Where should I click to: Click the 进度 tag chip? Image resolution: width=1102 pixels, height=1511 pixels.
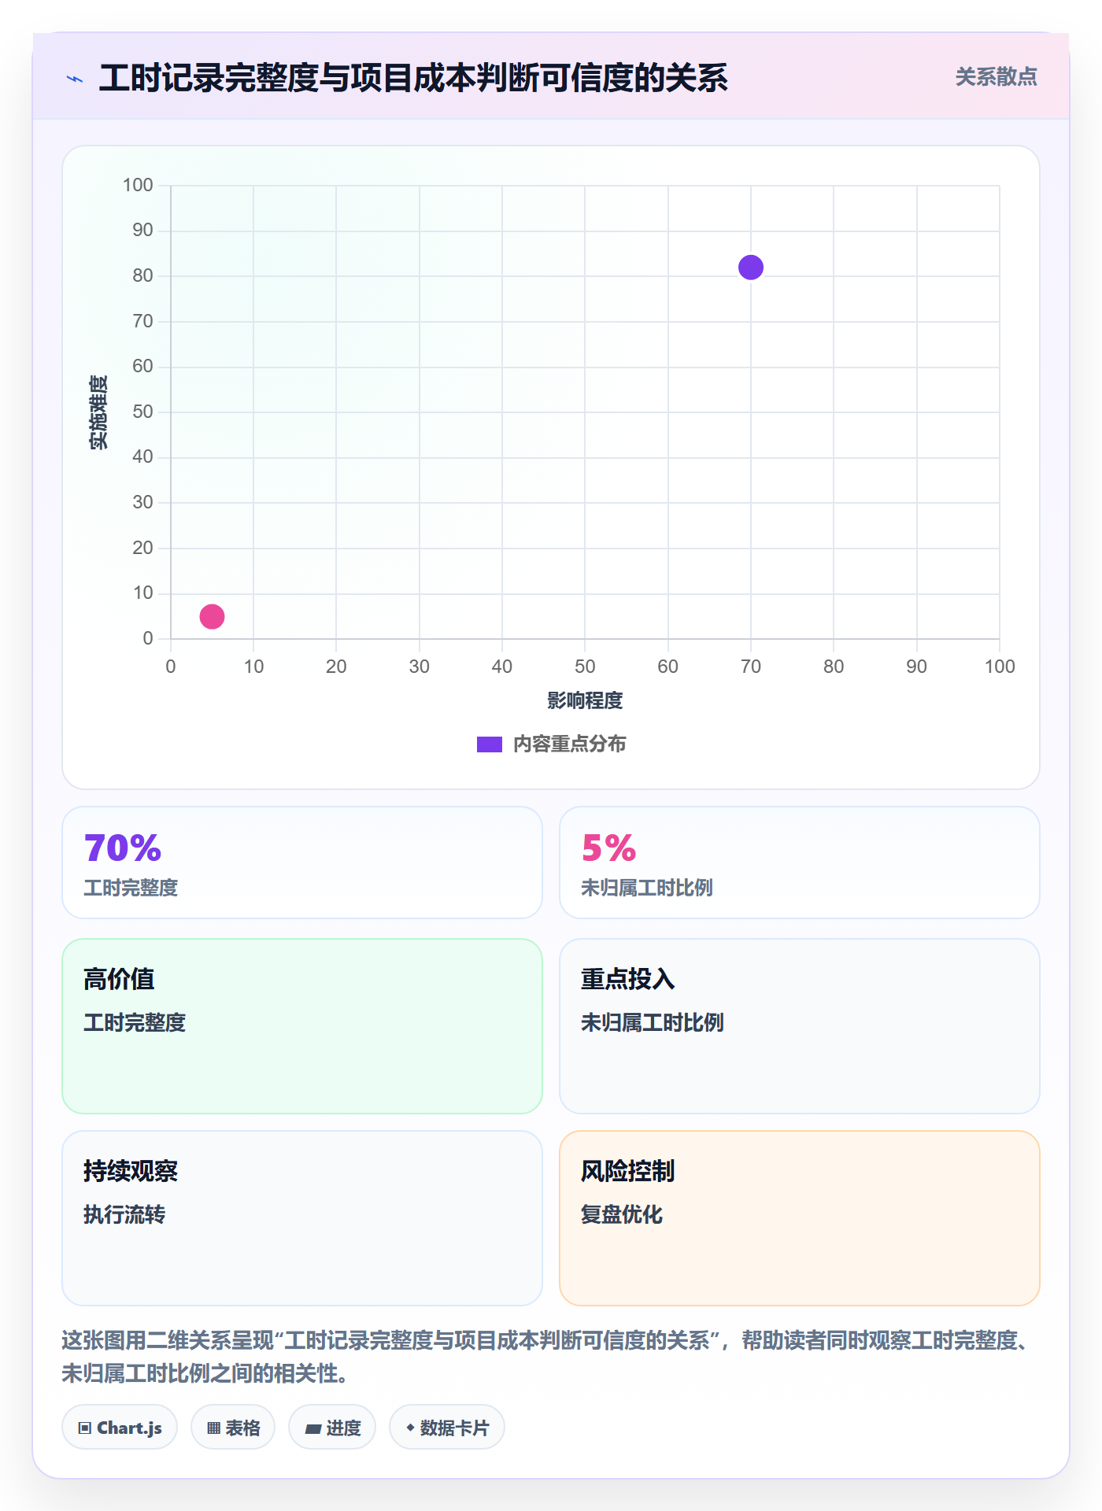(332, 1427)
